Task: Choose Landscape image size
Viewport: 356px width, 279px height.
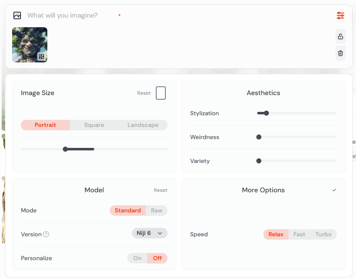Action: coord(143,125)
